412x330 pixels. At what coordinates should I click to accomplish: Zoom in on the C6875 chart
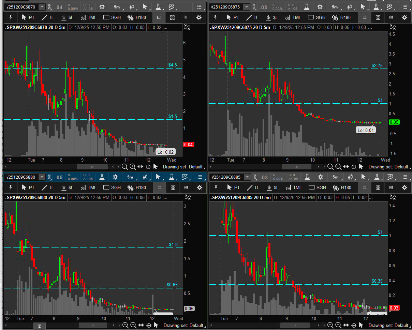[x=338, y=167]
